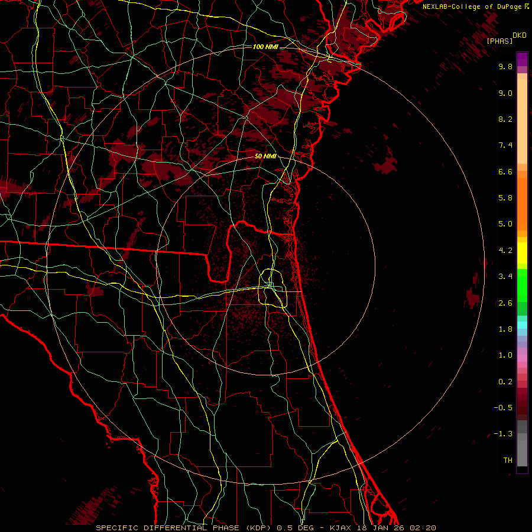
Task: Click the 4.2 scale value
Action: click(505, 251)
